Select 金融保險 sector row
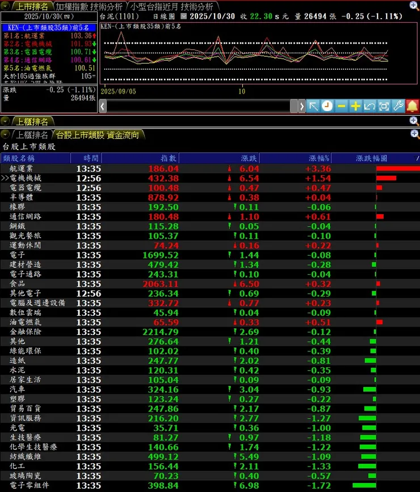 [210, 332]
